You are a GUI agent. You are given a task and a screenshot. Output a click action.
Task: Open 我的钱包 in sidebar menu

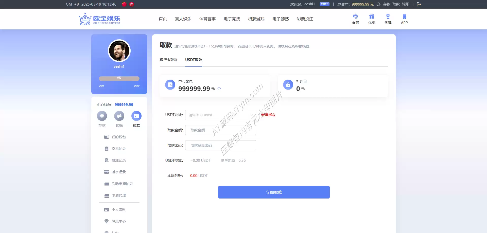coord(115,137)
